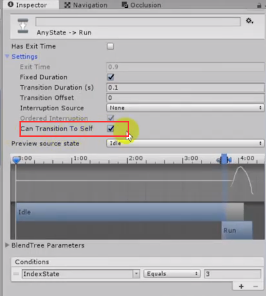Click the Transition Offset field

pos(185,98)
